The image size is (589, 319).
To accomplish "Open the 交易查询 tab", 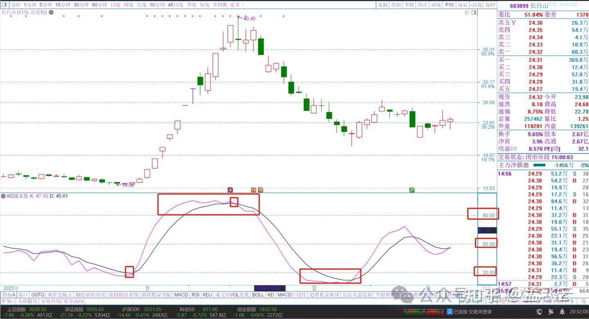I will click(51, 301).
